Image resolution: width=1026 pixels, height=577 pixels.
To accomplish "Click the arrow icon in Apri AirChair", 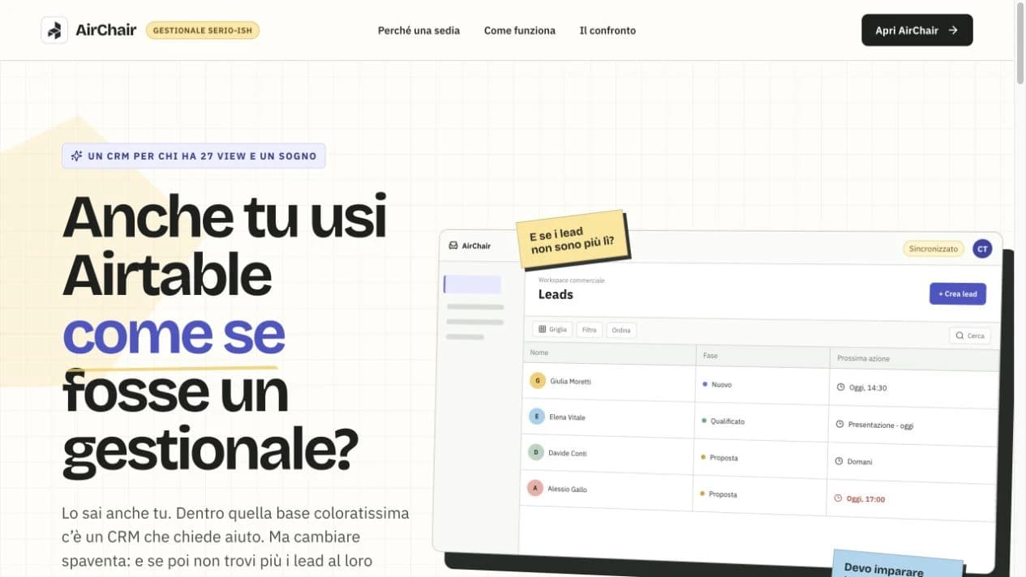I will 953,30.
